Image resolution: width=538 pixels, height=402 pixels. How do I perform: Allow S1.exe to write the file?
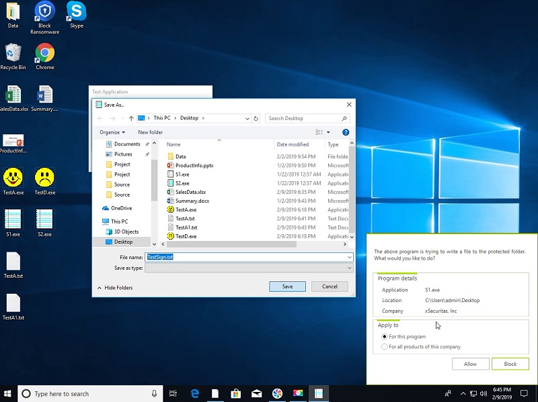click(x=470, y=364)
